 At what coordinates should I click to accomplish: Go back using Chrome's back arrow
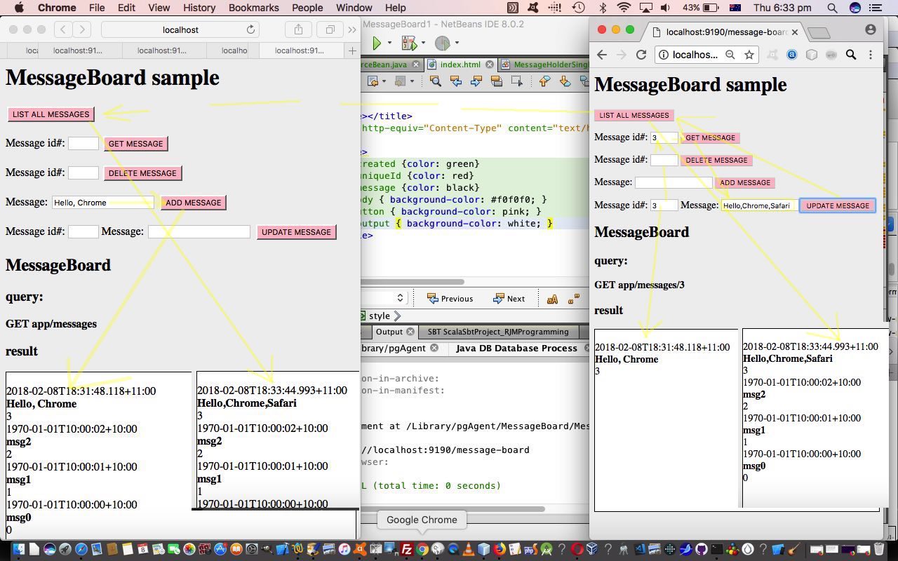click(x=602, y=55)
